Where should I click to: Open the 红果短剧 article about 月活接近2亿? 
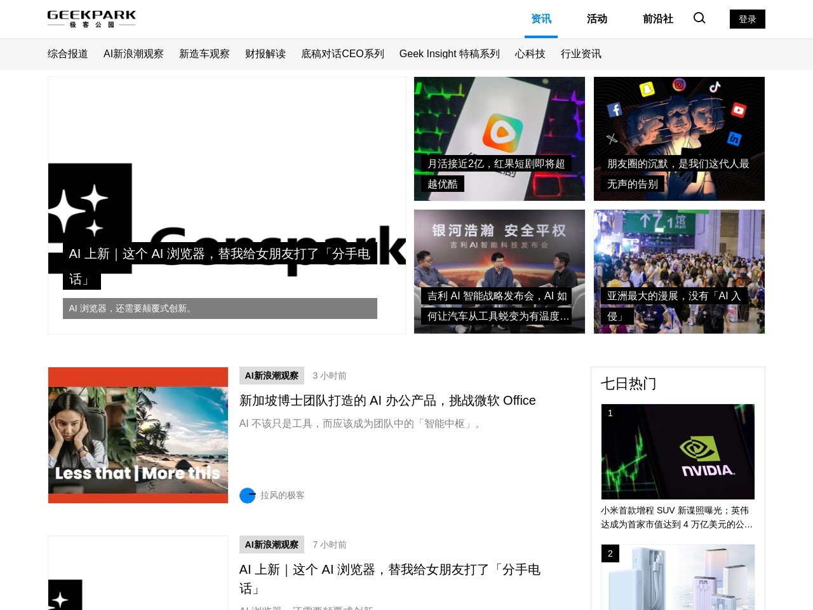(499, 139)
